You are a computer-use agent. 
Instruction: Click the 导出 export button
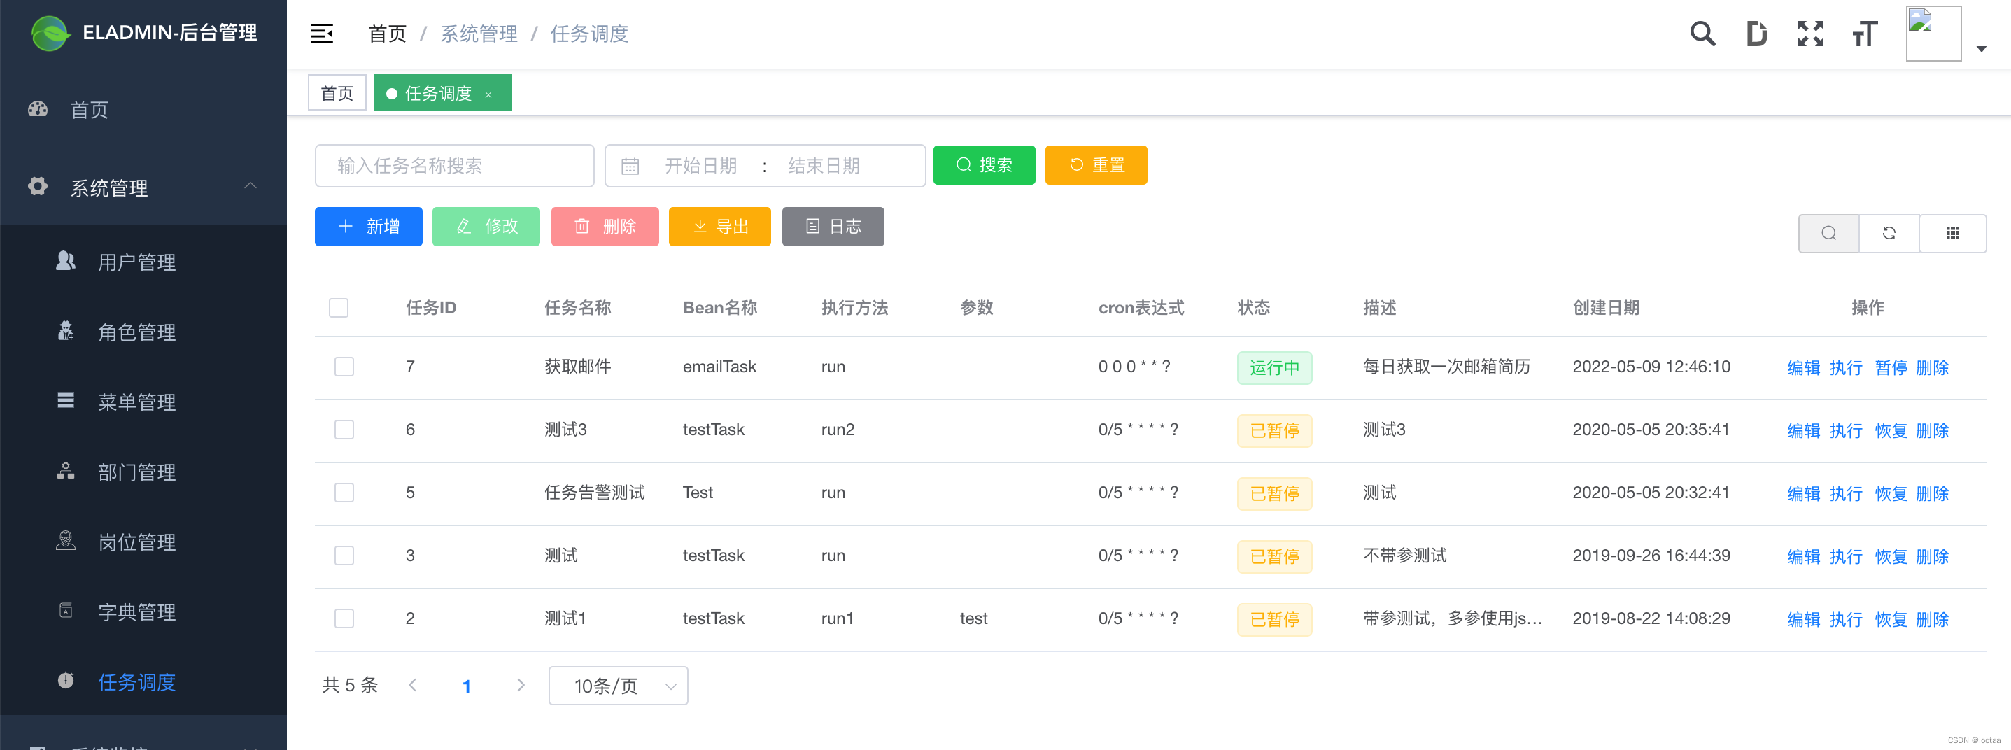pyautogui.click(x=720, y=226)
